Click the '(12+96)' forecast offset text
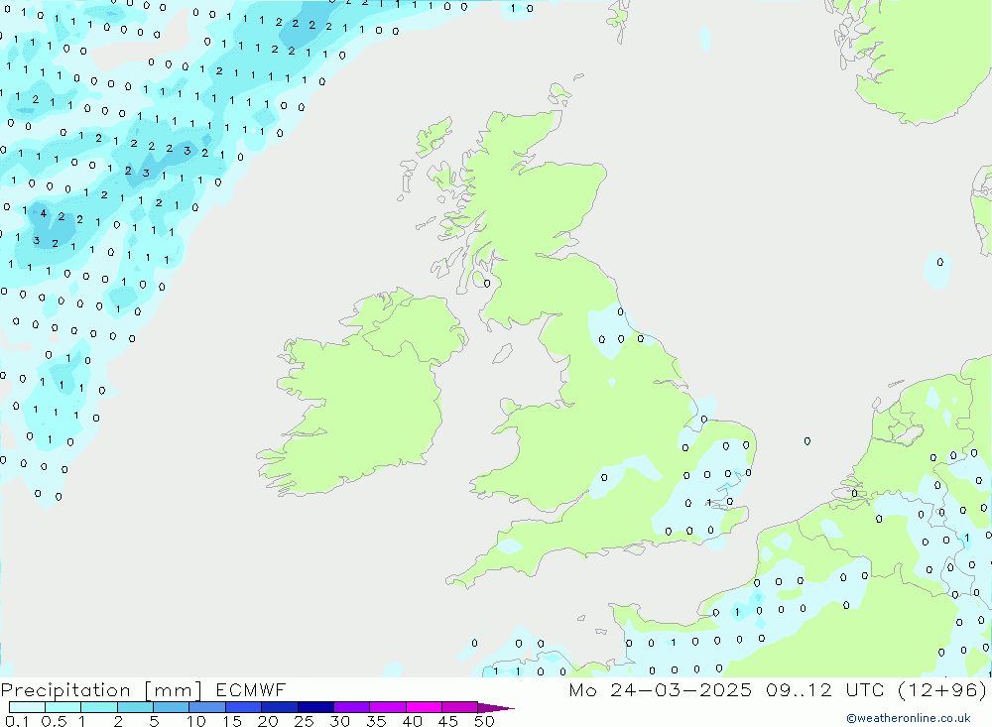Screen dimensions: 992x727 tap(942, 689)
